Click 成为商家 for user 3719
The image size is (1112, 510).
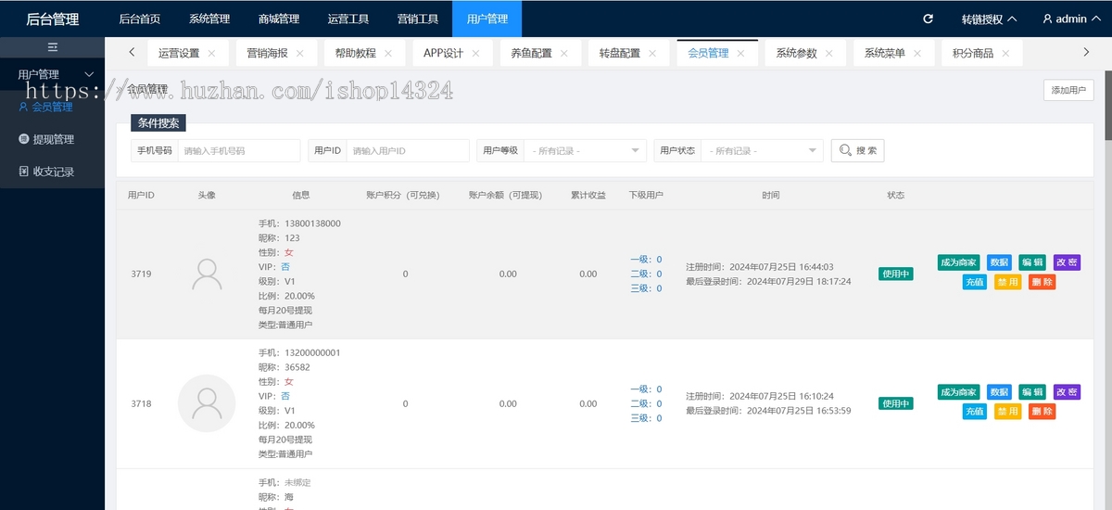pos(959,262)
